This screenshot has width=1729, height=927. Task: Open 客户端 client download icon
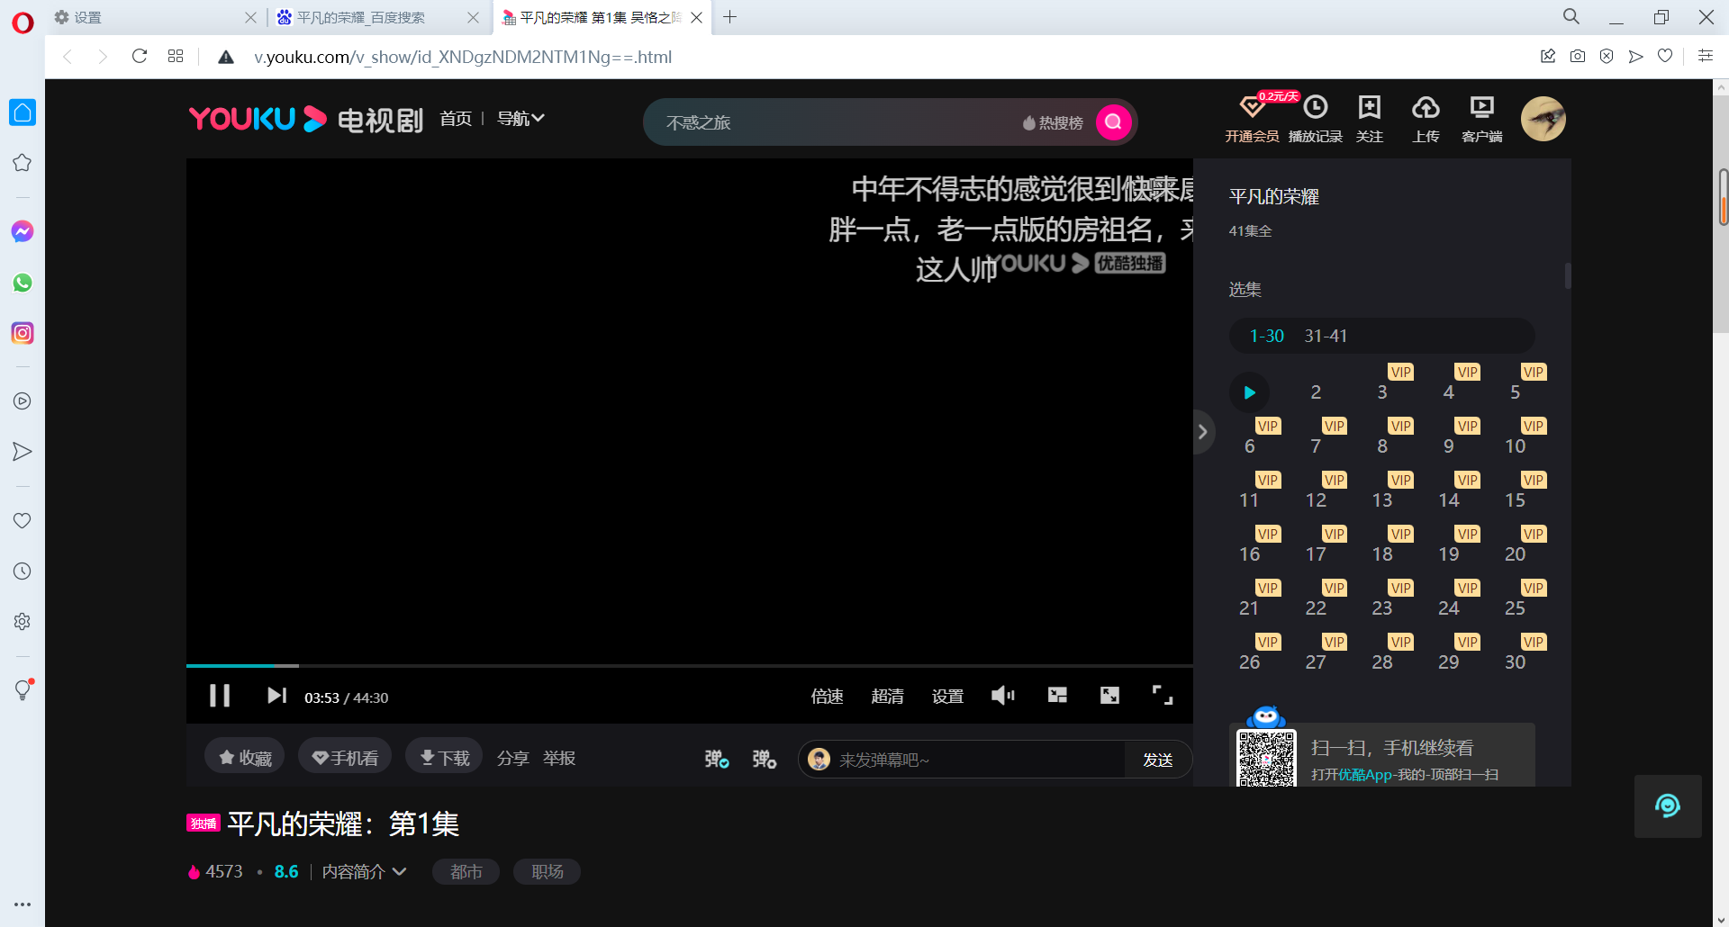(x=1481, y=119)
